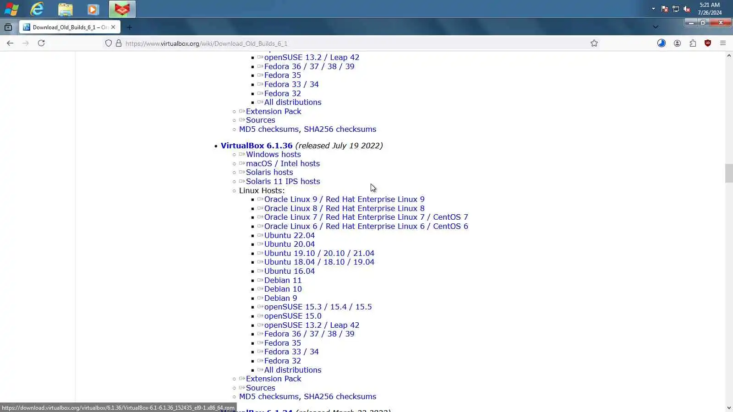Go forward to the next page
Viewport: 733px width, 412px height.
click(26, 43)
